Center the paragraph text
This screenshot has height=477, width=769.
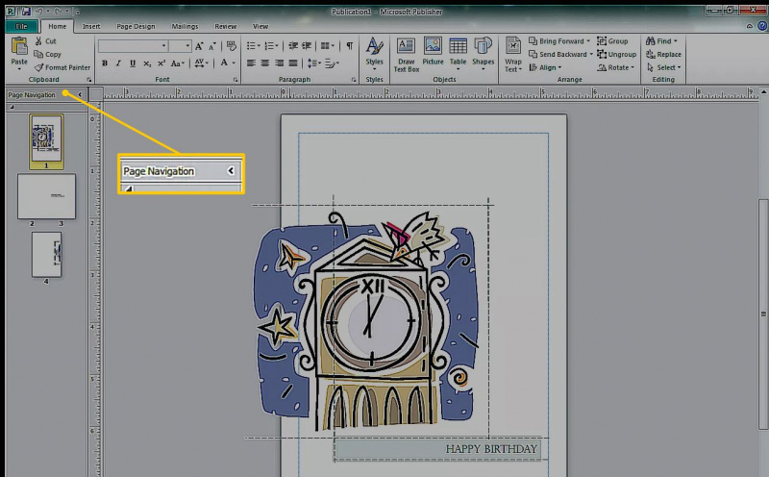point(265,63)
